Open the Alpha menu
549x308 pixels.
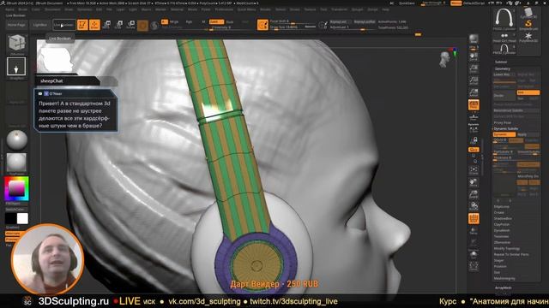click(x=9, y=9)
